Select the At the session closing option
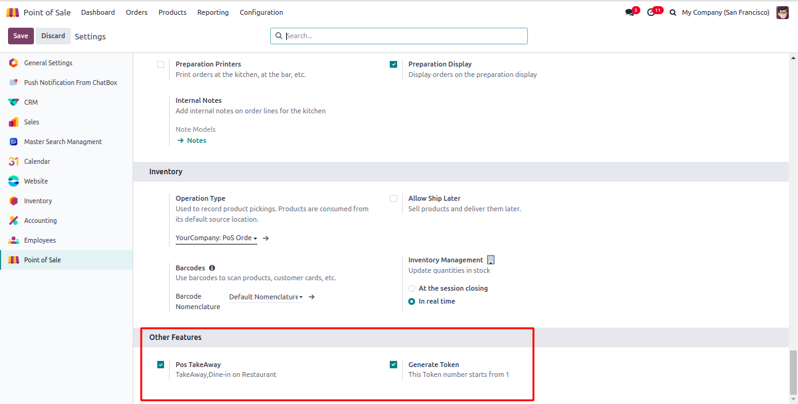Viewport: 798px width, 404px height. pos(412,288)
